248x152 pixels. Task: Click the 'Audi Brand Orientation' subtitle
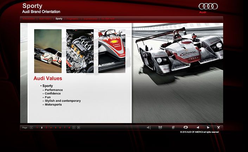click(41, 12)
